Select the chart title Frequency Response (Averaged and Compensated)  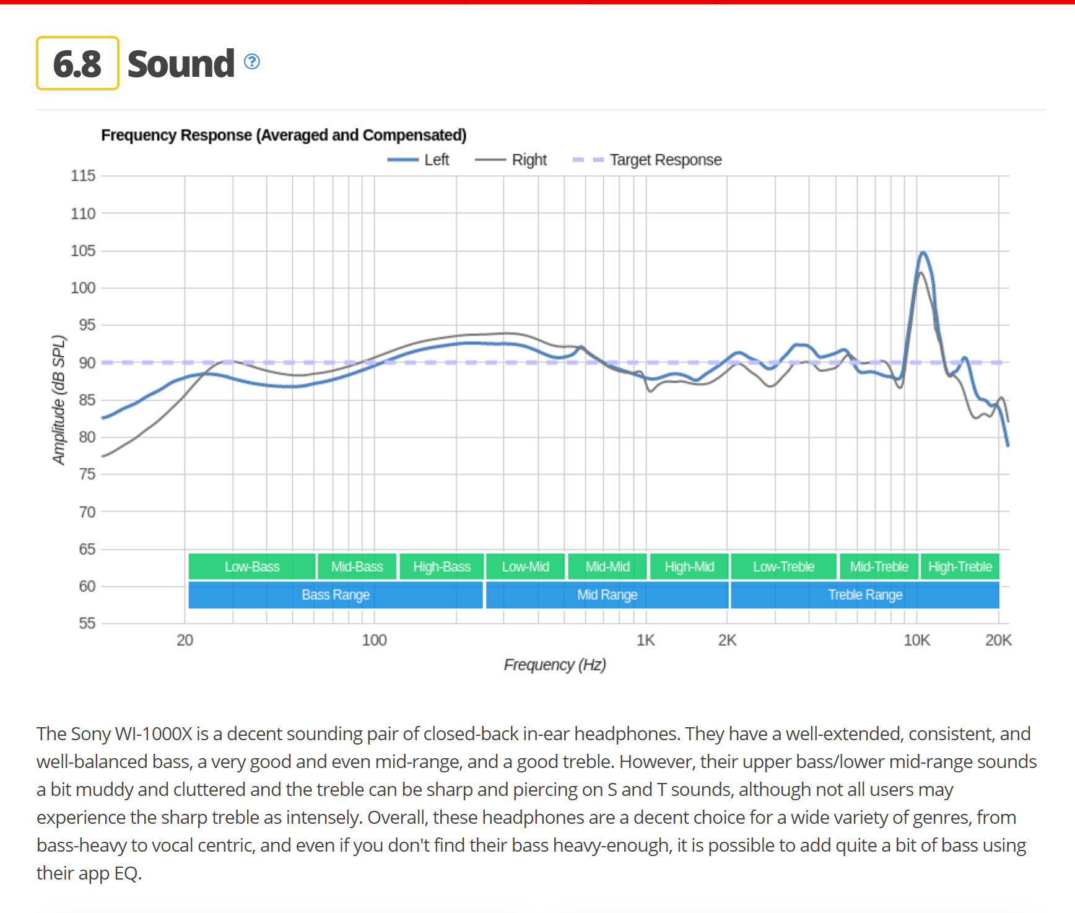pyautogui.click(x=284, y=135)
